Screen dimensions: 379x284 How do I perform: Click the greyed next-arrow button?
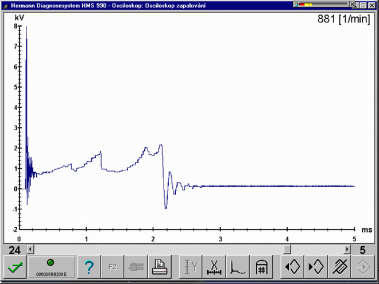tap(363, 267)
